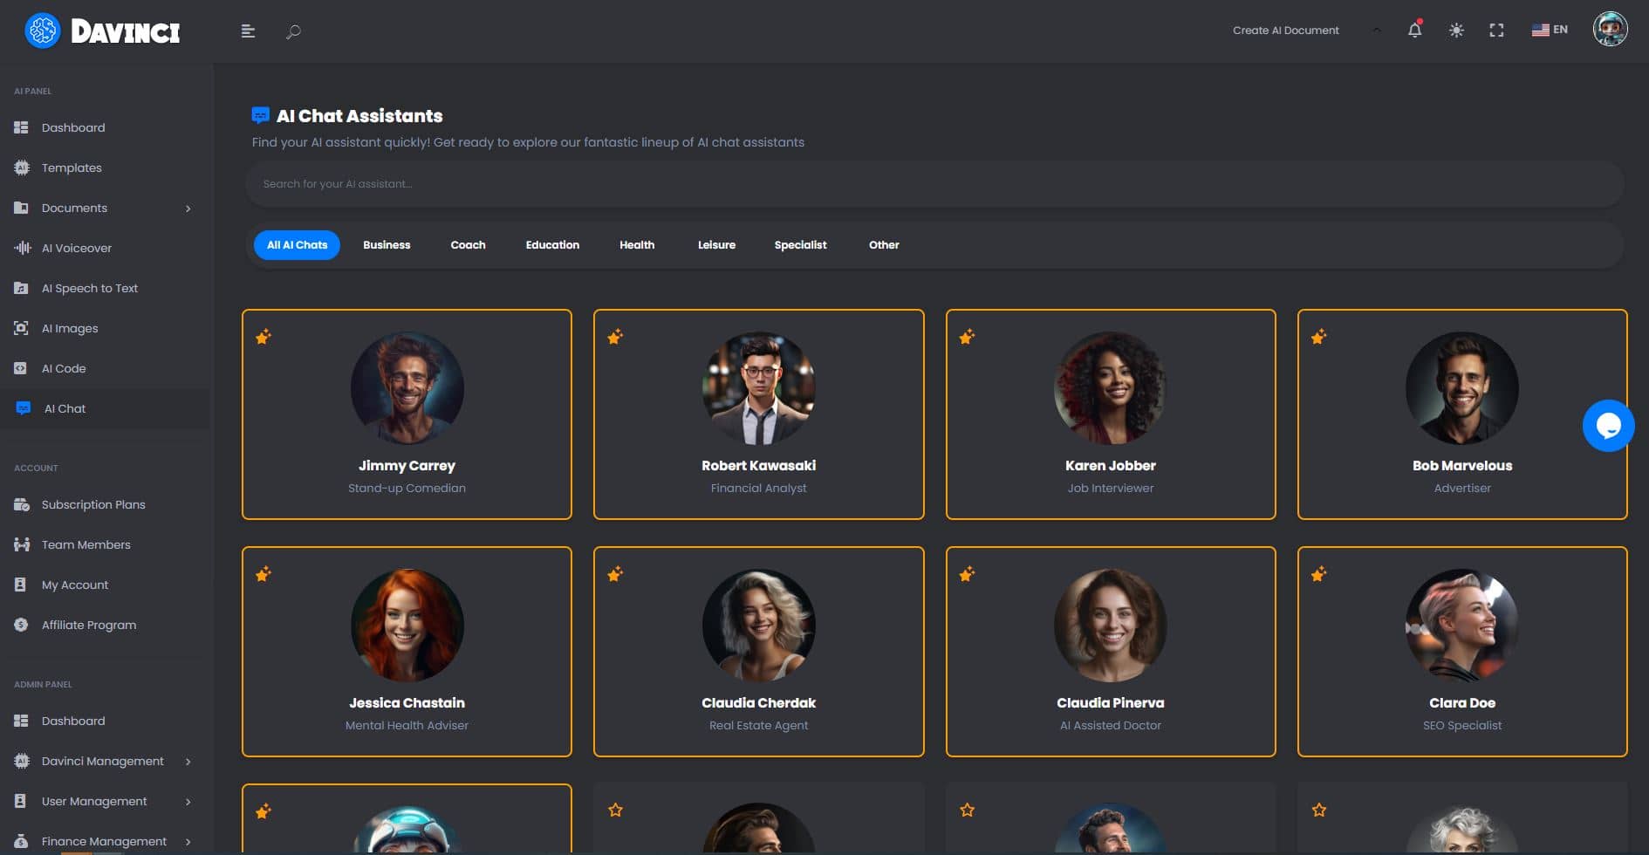Screen dimensions: 1649x855
Task: Toggle favorite star on Jessica Chastain card
Action: pos(263,574)
